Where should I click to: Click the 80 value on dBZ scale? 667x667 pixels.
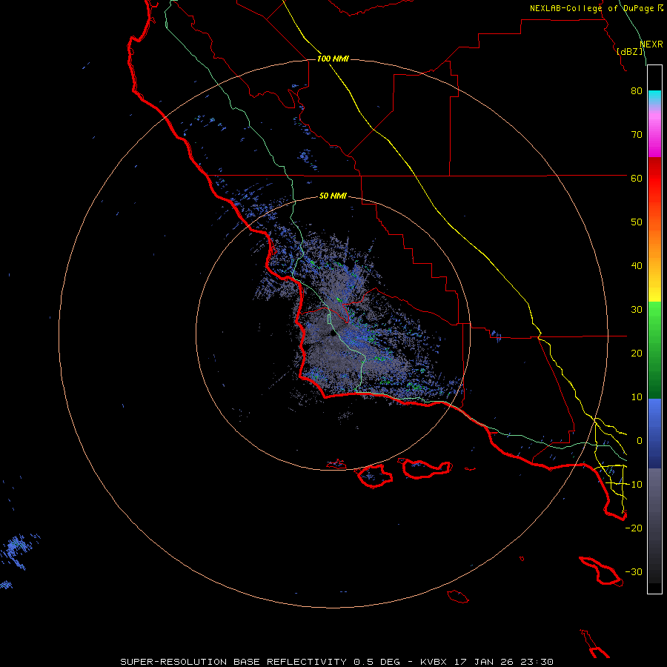click(x=637, y=90)
